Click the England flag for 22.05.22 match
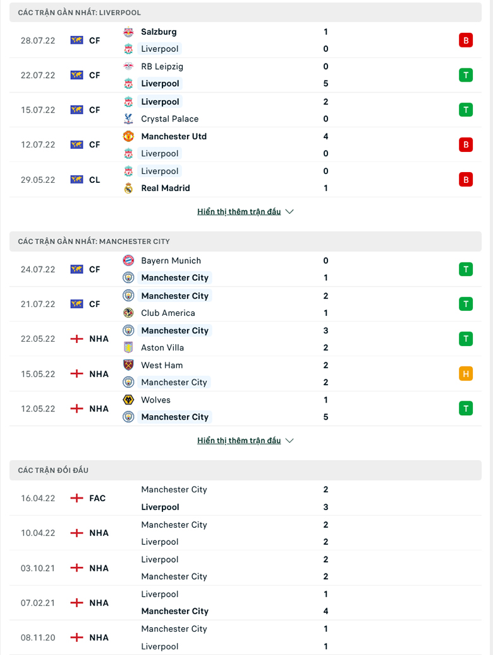Viewport: 493px width, 655px height. (x=76, y=339)
